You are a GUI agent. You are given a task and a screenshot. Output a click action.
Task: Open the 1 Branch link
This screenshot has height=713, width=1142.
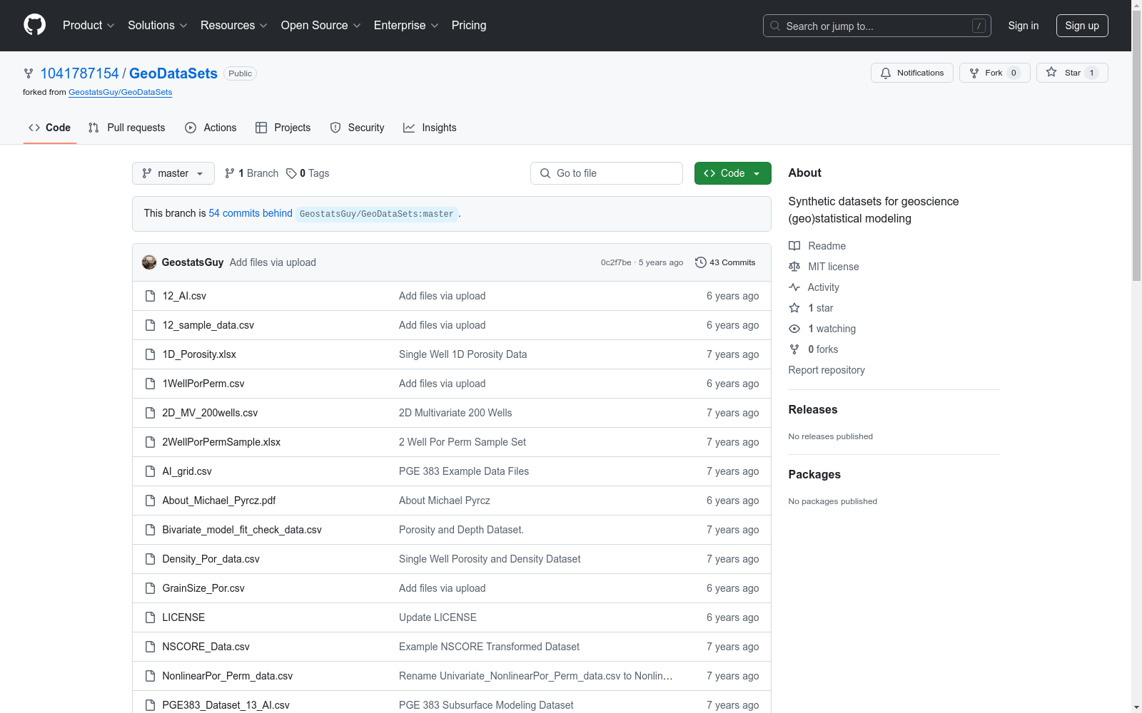pos(251,173)
